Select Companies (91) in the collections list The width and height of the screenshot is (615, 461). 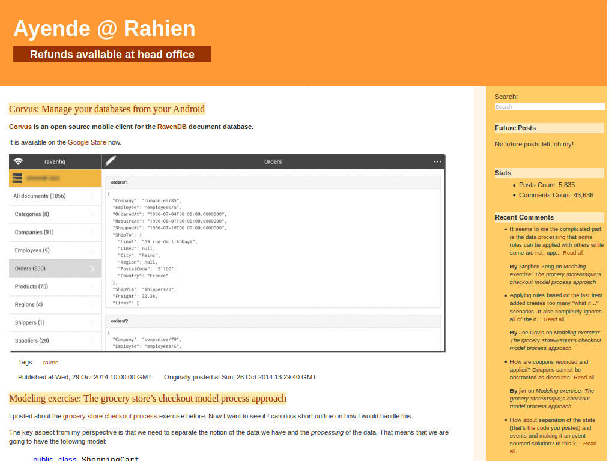(x=34, y=232)
